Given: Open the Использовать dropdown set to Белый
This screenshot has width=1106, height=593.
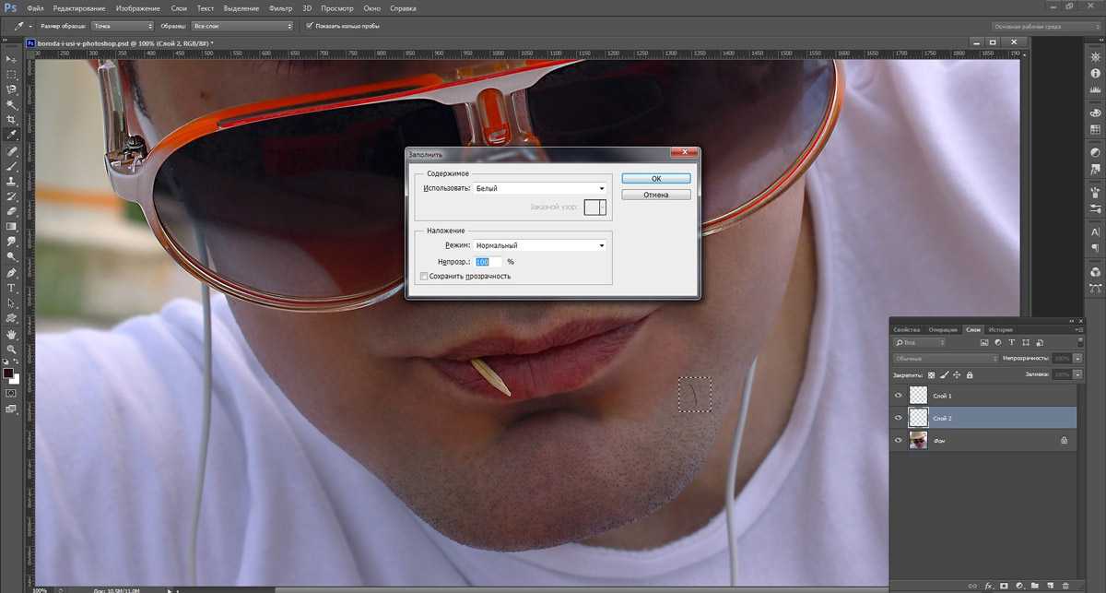Looking at the screenshot, I should pos(540,188).
